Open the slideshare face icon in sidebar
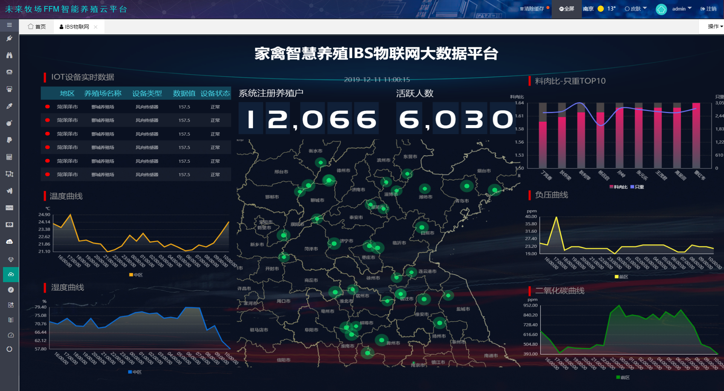The height and width of the screenshot is (391, 724). 9,89
